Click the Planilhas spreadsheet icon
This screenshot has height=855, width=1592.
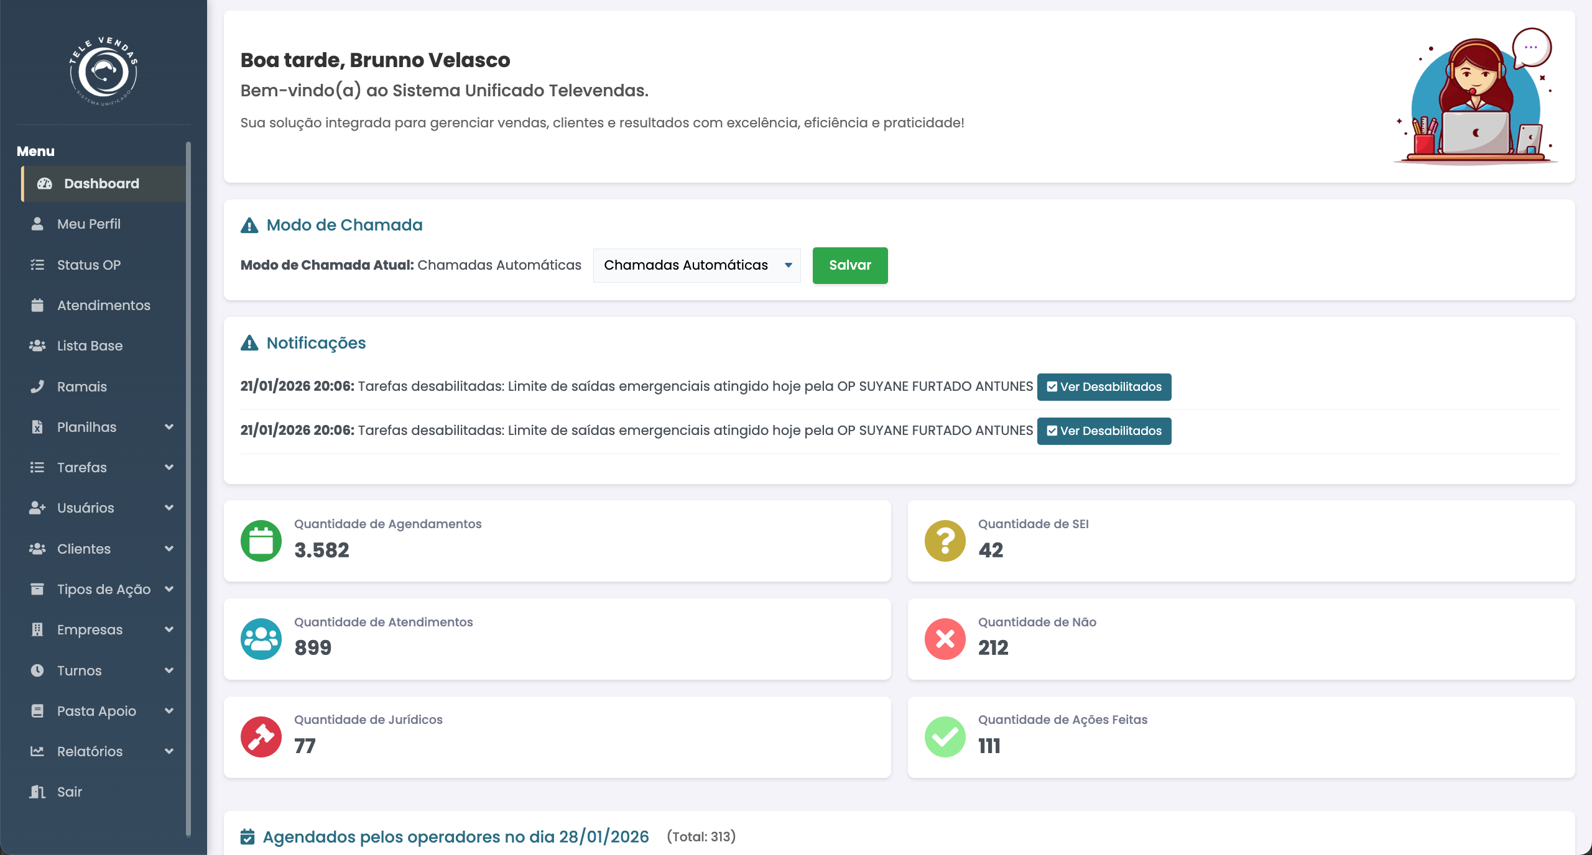[x=37, y=427]
